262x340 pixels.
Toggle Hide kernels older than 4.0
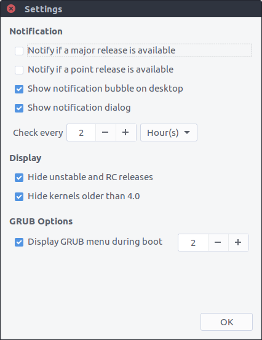coord(19,197)
